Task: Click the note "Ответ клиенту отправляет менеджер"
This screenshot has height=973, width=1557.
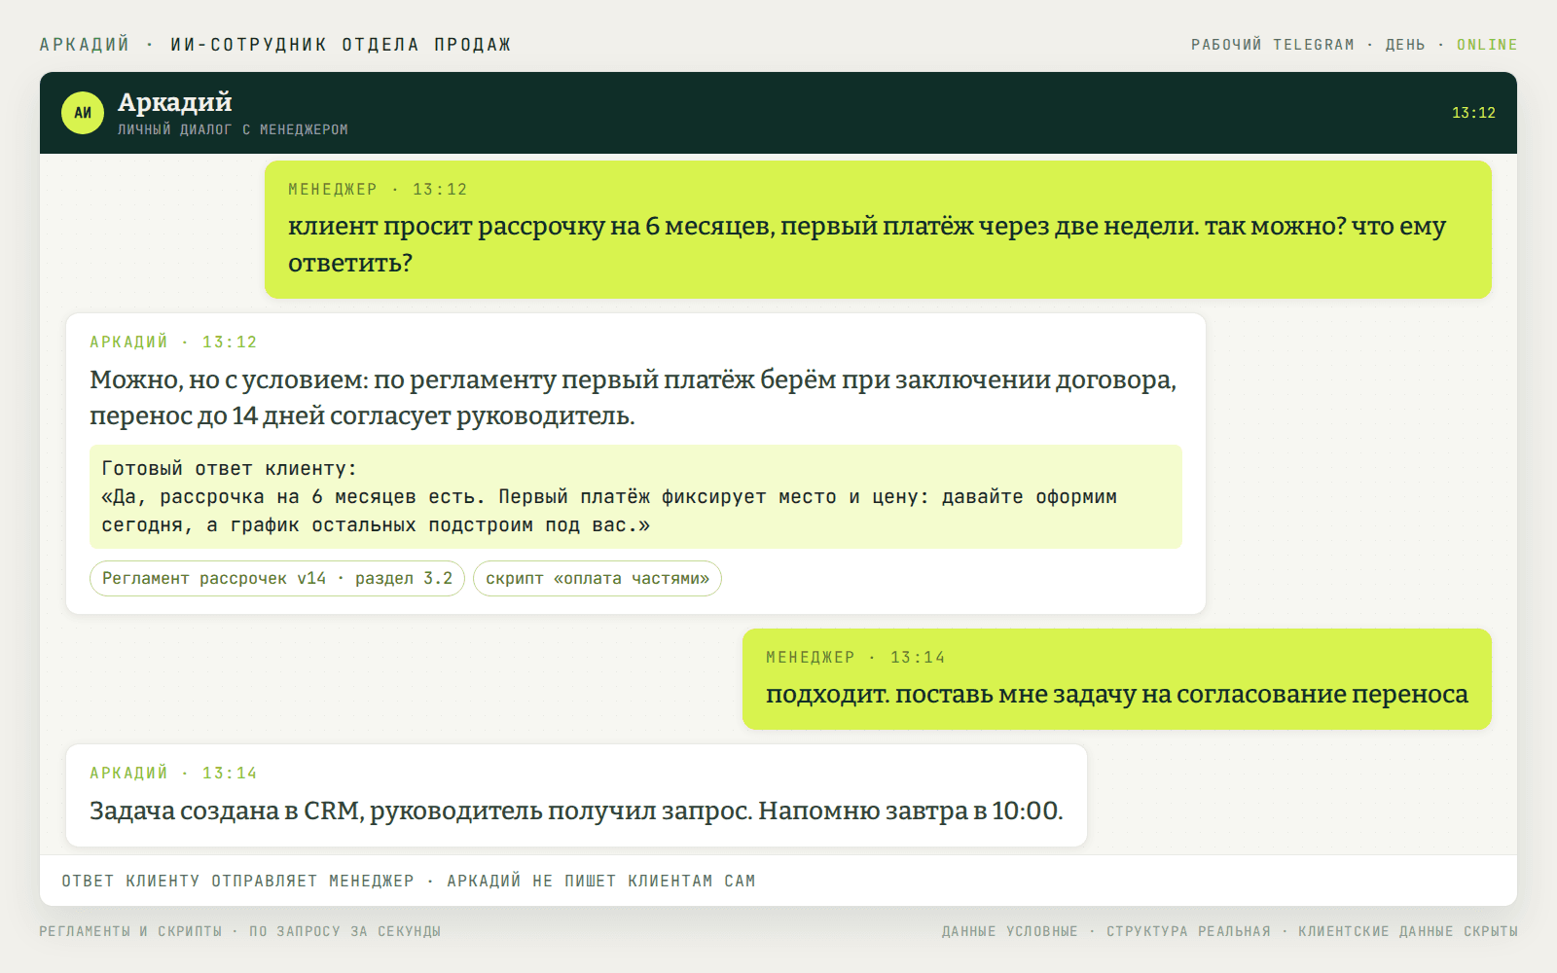Action: (238, 882)
